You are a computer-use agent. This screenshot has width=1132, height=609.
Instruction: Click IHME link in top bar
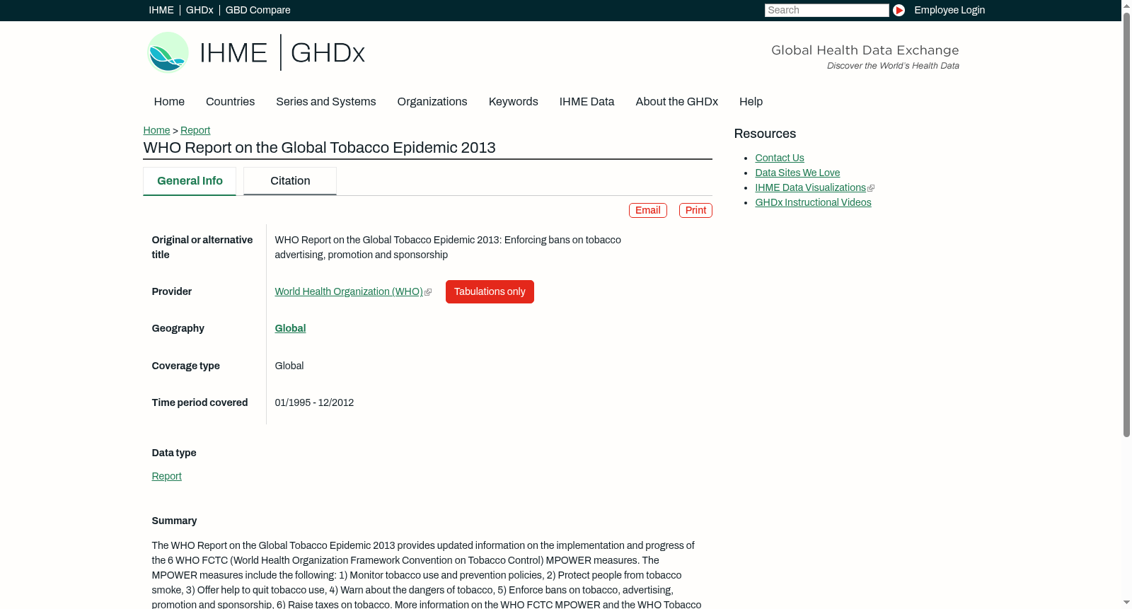click(161, 10)
